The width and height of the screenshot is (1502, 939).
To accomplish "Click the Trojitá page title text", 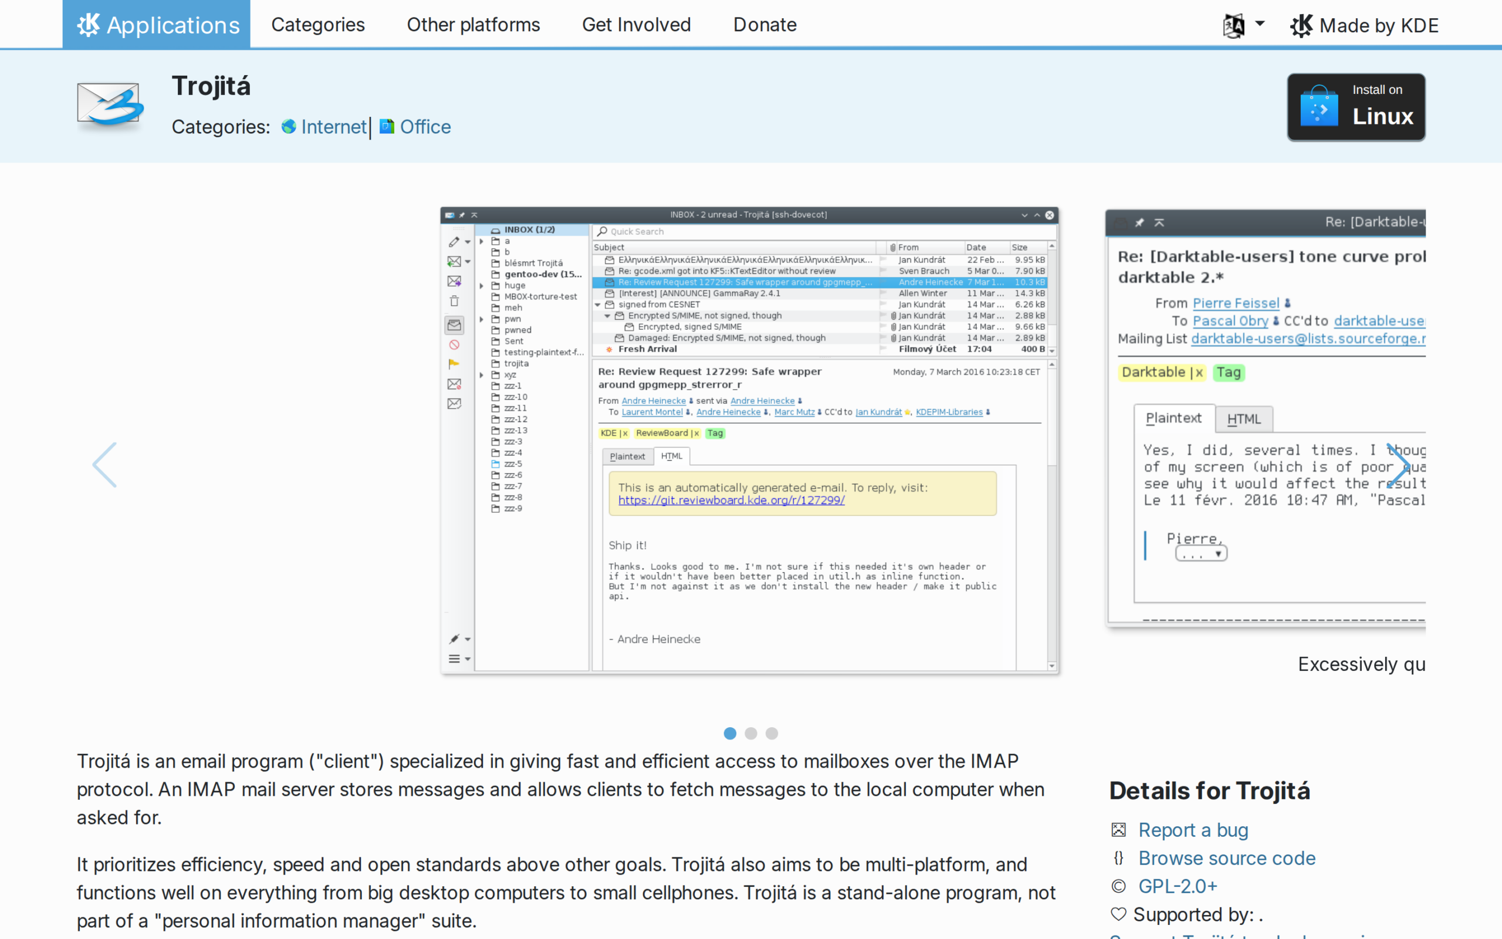I will [211, 86].
